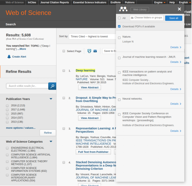The image size is (192, 186).
Task: Close the Mendeley importer panel
Action: (x=180, y=9)
